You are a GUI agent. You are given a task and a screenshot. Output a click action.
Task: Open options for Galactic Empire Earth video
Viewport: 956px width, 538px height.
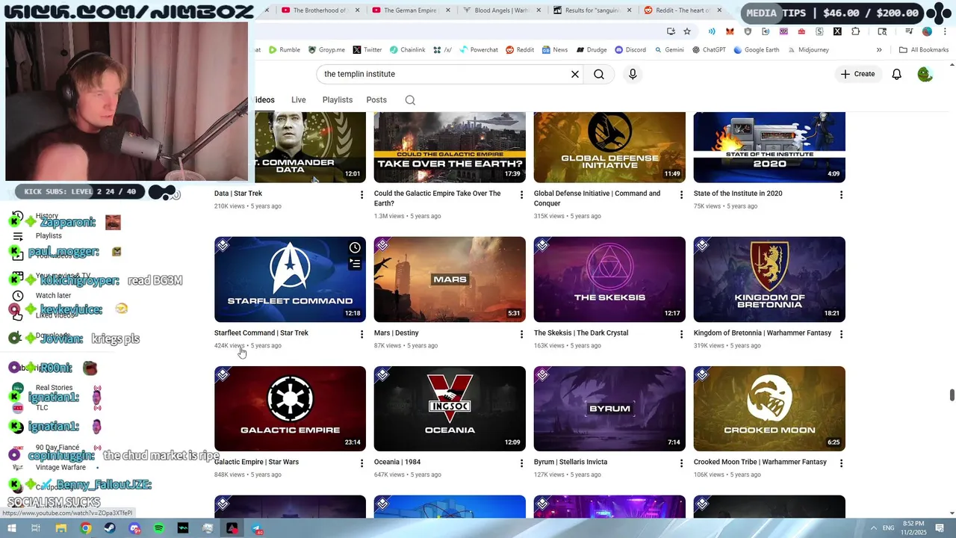(521, 194)
